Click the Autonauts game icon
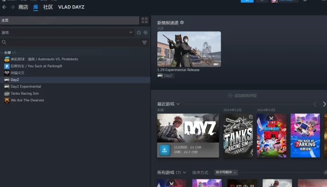The image size is (327, 187). 7,59
